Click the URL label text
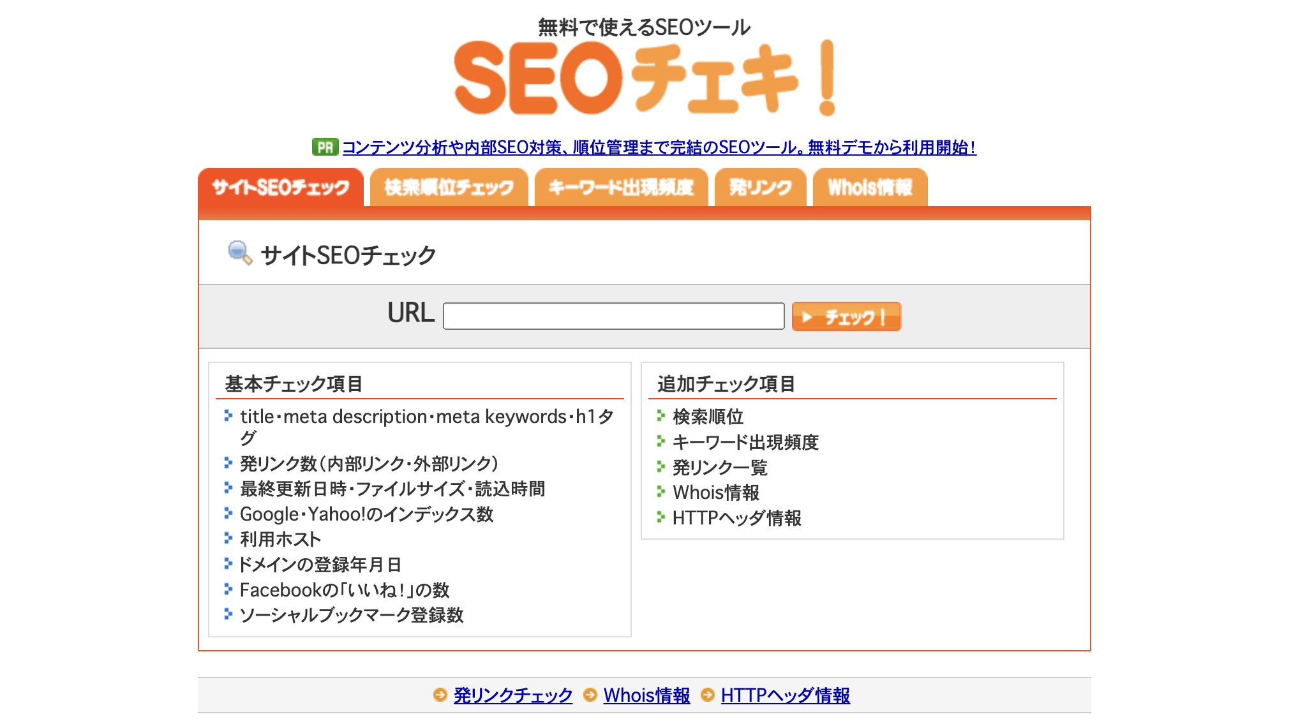The width and height of the screenshot is (1298, 726). [411, 313]
